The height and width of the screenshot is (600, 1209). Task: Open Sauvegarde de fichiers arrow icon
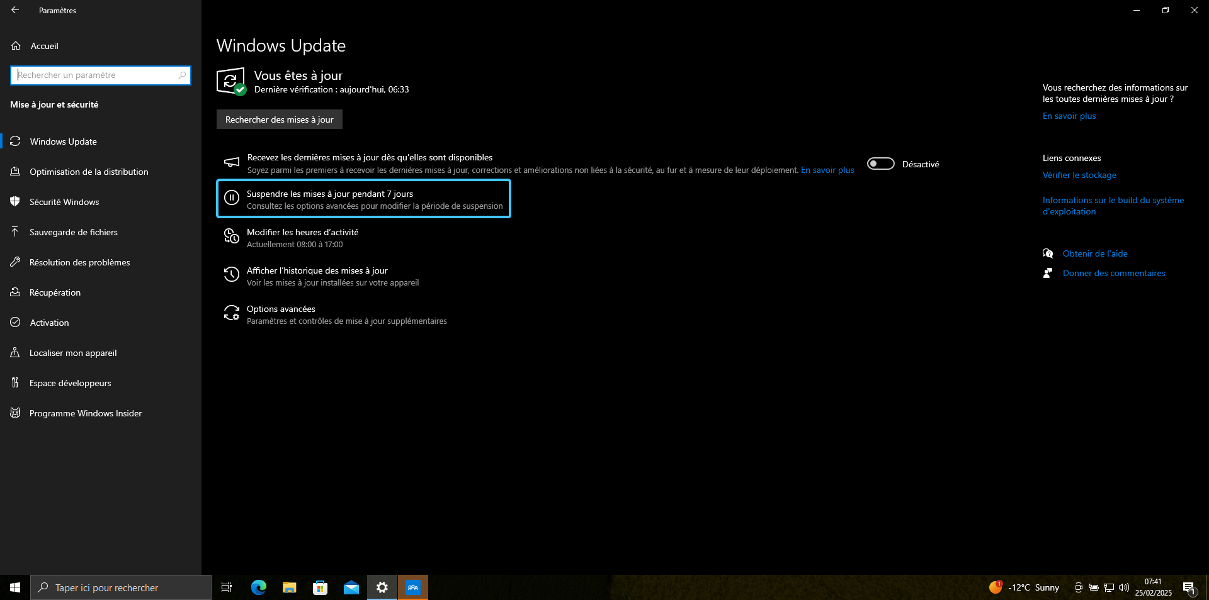point(16,232)
